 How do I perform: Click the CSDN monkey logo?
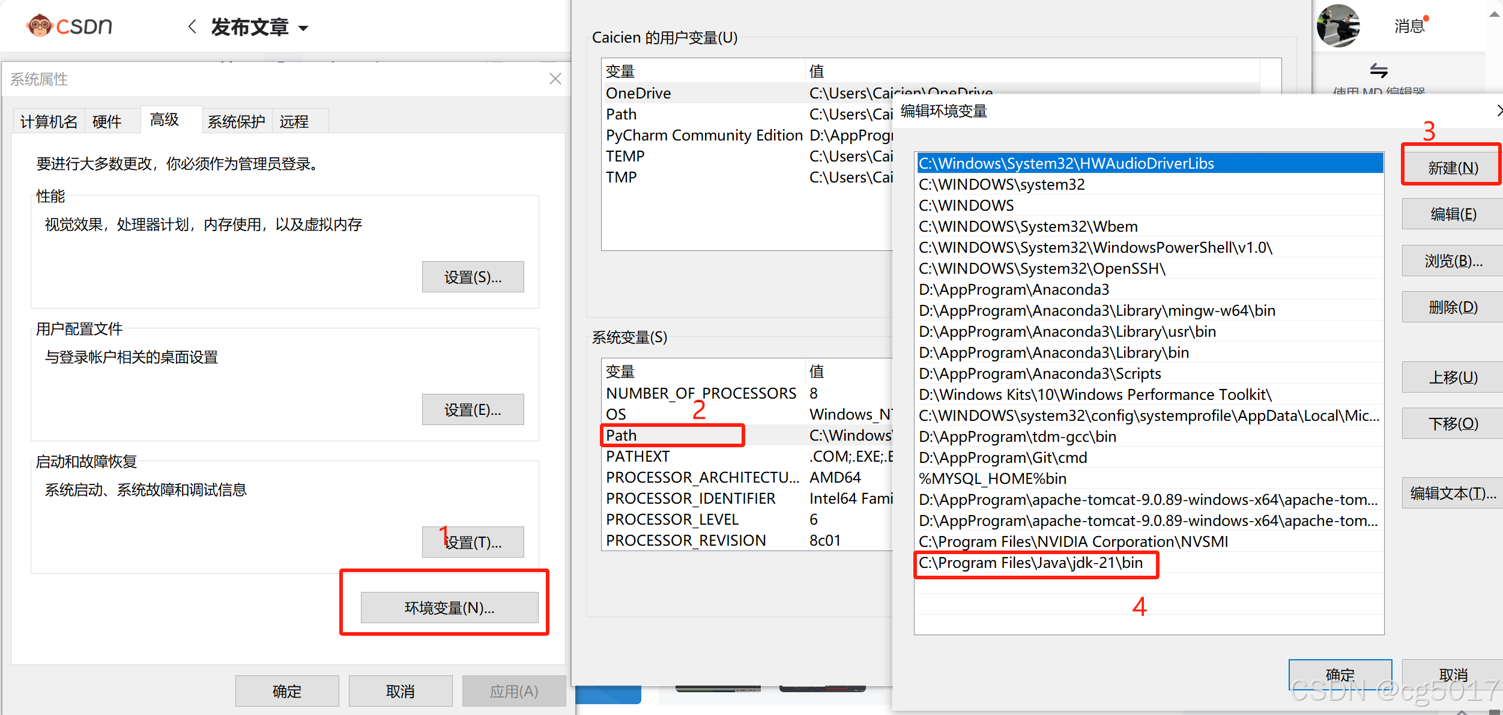tap(41, 26)
